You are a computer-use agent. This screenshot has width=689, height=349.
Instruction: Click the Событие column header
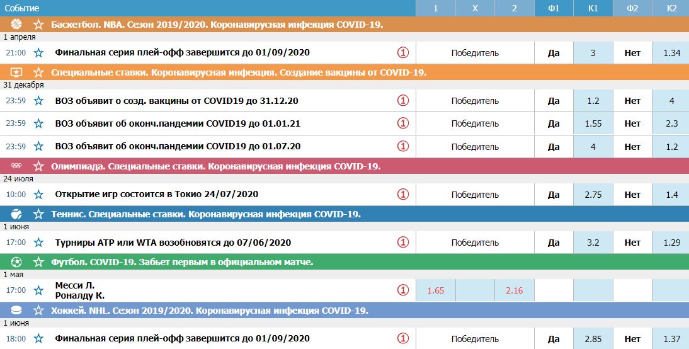point(208,8)
